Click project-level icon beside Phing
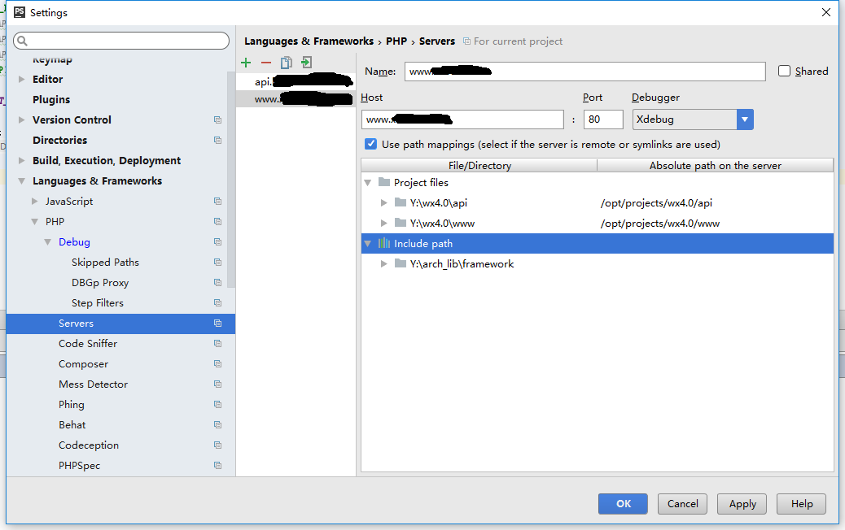Viewport: 845px width, 530px height. click(x=217, y=405)
